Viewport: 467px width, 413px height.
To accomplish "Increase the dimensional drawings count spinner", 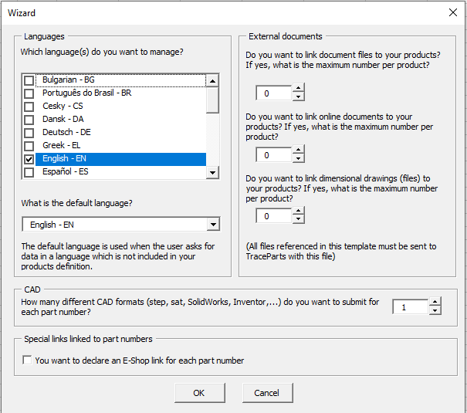I will pyautogui.click(x=299, y=212).
